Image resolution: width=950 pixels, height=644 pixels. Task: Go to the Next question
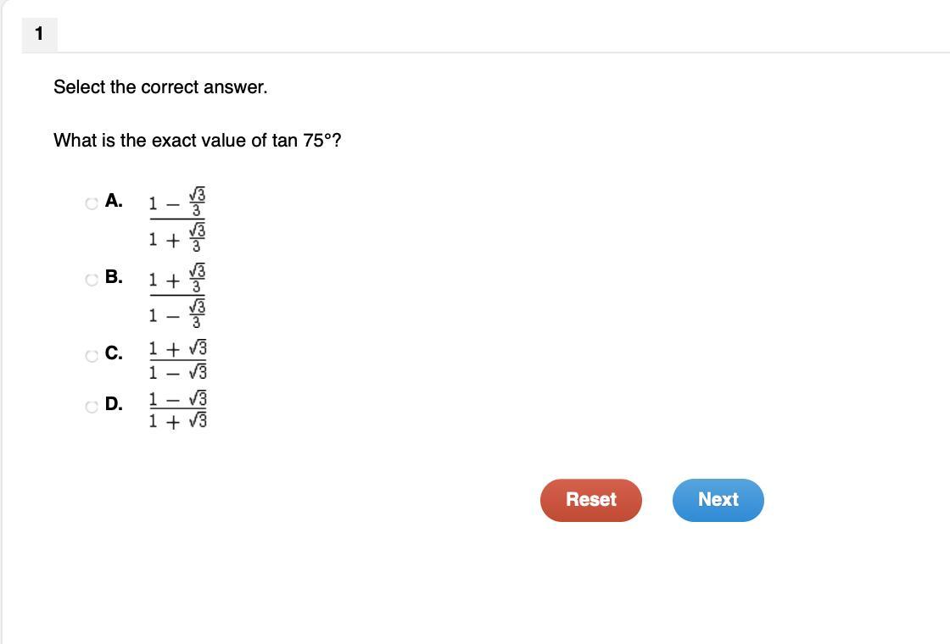pyautogui.click(x=718, y=500)
